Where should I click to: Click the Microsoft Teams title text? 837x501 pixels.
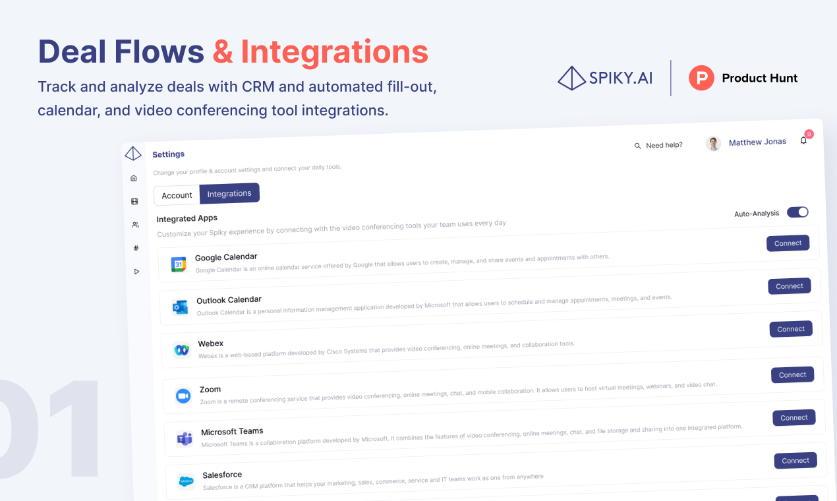[x=232, y=432]
